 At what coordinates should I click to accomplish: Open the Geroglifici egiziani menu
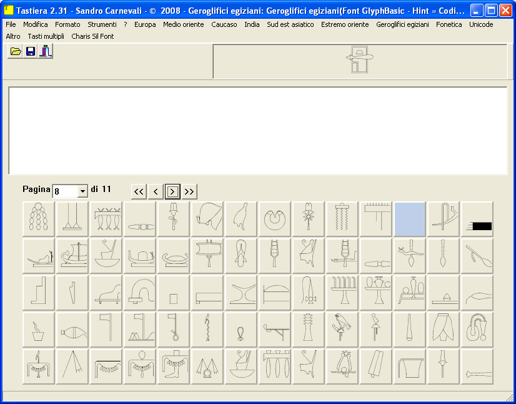[402, 24]
